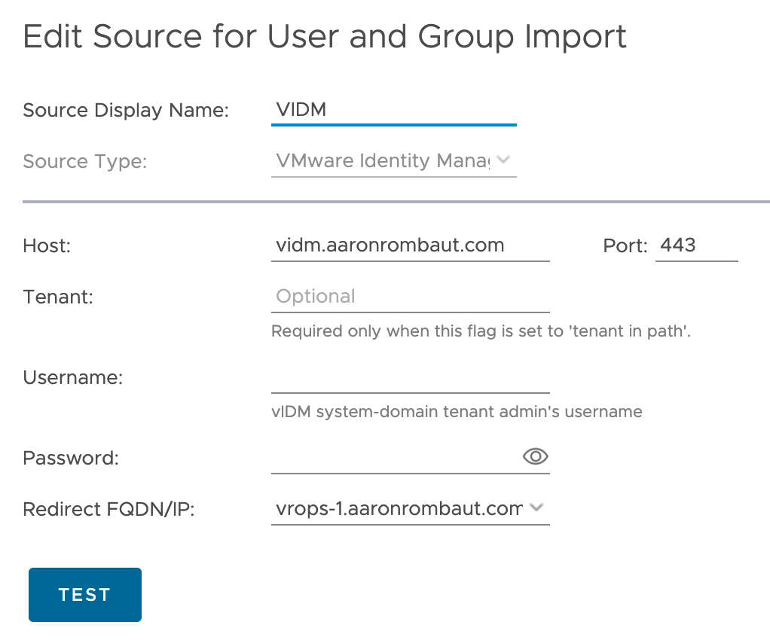770x640 pixels.
Task: Click the 'Source Display Name:' label
Action: pos(126,111)
